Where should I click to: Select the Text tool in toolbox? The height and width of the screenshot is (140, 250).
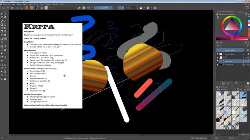coord(5,14)
